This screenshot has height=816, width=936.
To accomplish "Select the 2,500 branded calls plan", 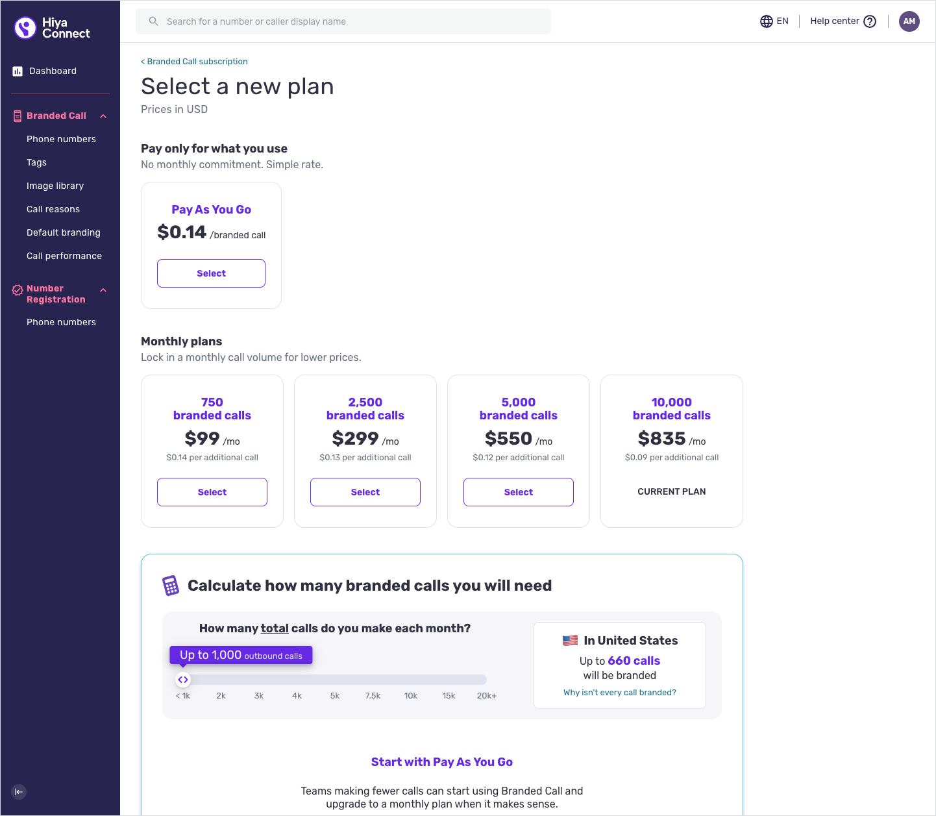I will coord(365,492).
